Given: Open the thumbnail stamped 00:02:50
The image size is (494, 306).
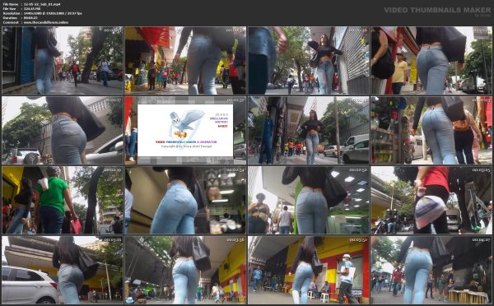Looking at the screenshot, I should 309,200.
